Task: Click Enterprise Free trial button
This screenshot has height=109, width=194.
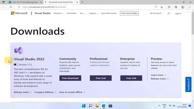Action: pyautogui.click(x=131, y=78)
